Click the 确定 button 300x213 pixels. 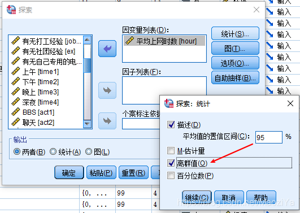tap(69, 172)
